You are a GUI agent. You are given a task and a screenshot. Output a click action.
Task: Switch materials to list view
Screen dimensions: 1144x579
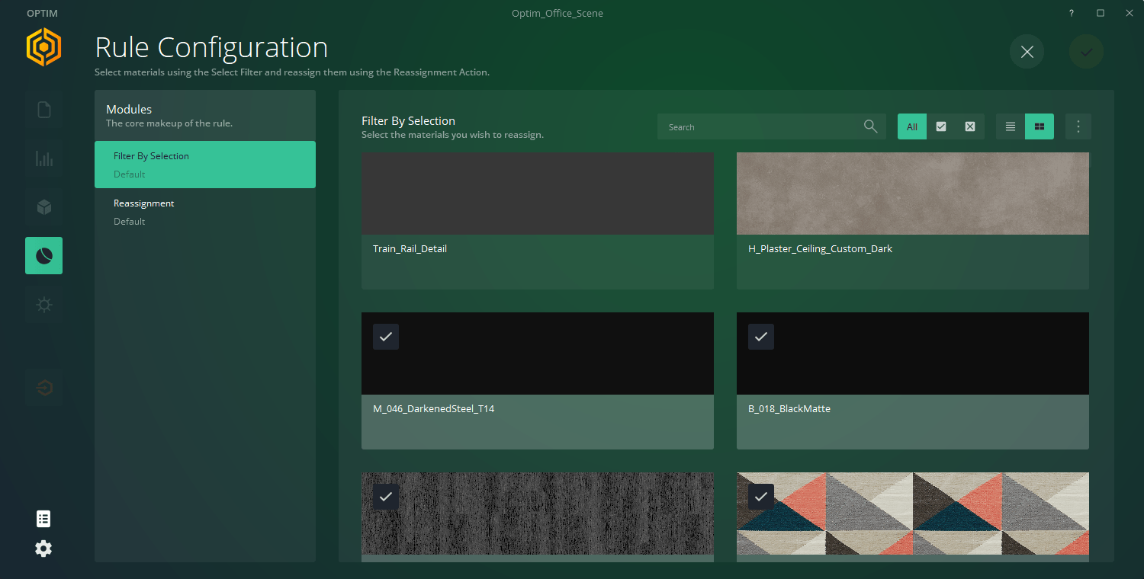(x=1010, y=126)
